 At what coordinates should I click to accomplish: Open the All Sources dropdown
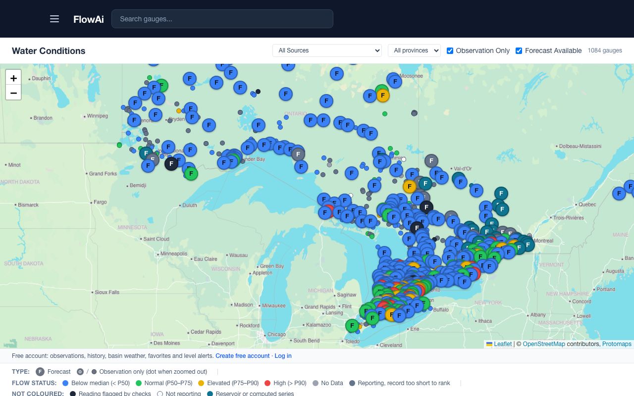327,50
